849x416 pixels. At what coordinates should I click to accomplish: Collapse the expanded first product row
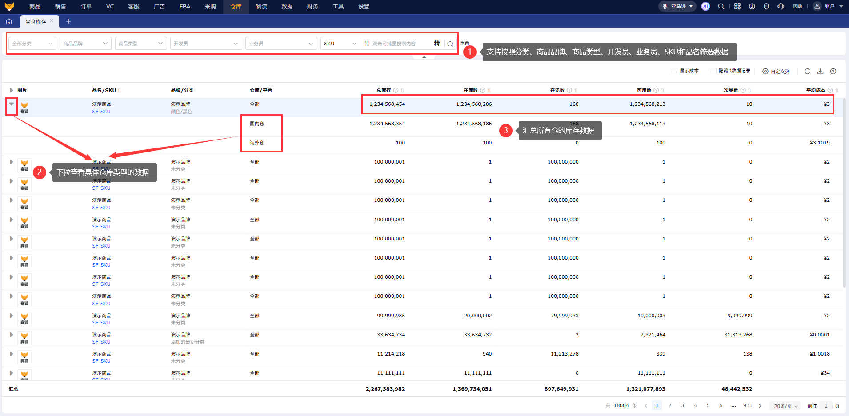(12, 104)
